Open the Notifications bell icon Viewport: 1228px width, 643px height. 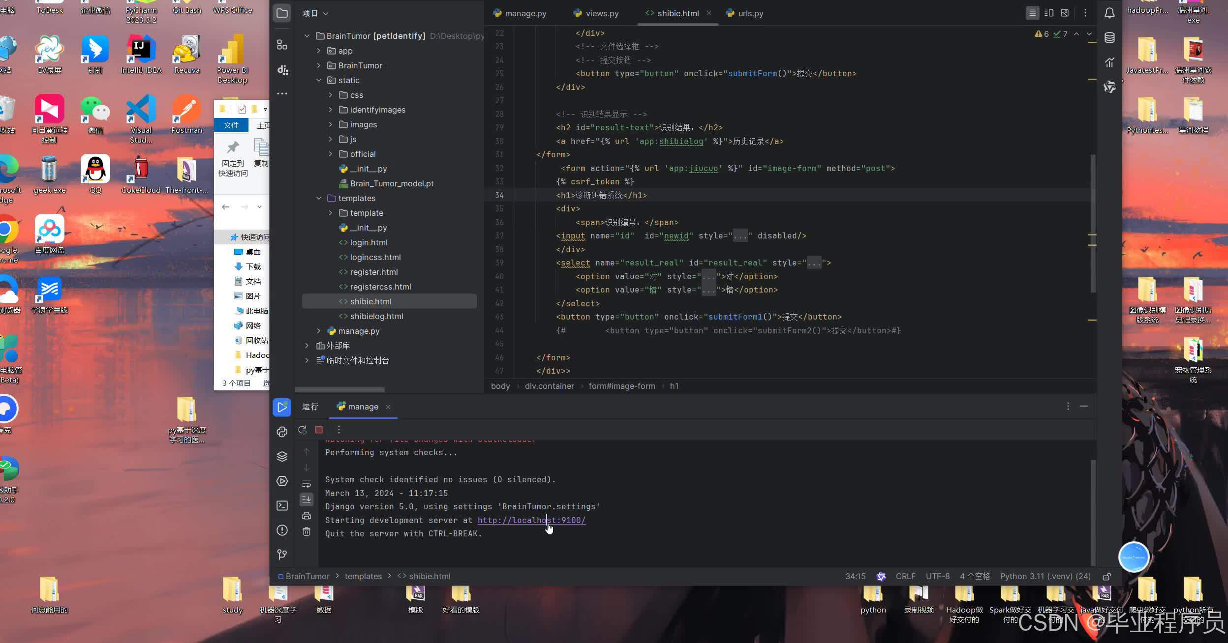(x=1109, y=13)
